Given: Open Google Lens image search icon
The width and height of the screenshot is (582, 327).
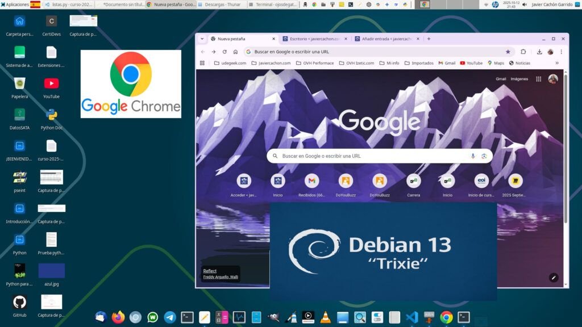Looking at the screenshot, I should point(484,156).
